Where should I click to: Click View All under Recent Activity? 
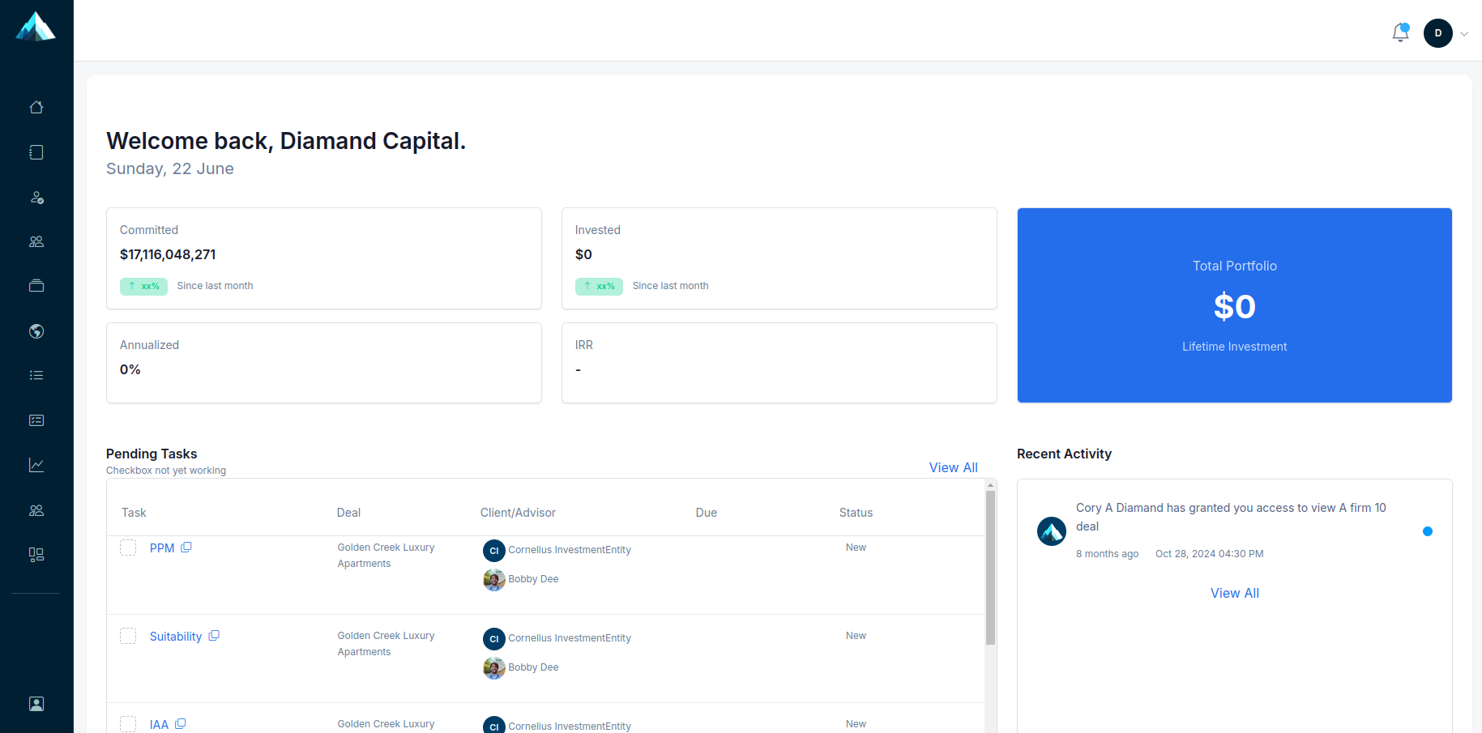click(1235, 593)
